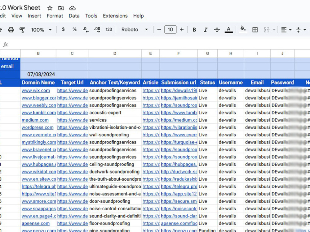
Task: Open the Data menu
Action: pyautogui.click(x=74, y=16)
